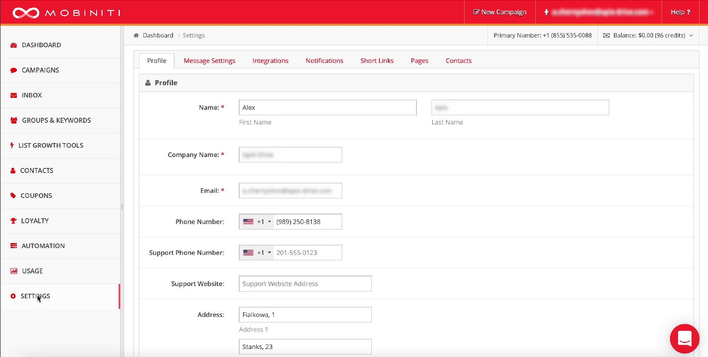Click the Groups & Keywords people icon
Viewport: 708px width, 357px height.
tap(14, 120)
